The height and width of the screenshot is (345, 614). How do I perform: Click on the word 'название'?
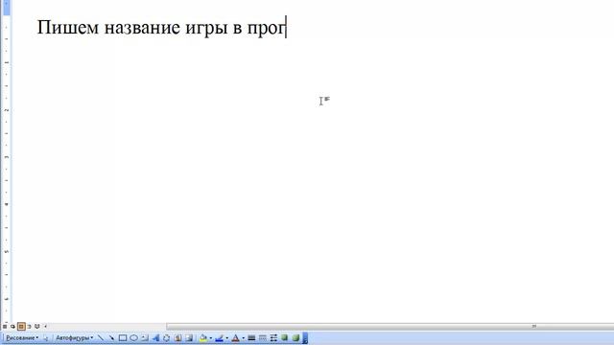pyautogui.click(x=142, y=28)
